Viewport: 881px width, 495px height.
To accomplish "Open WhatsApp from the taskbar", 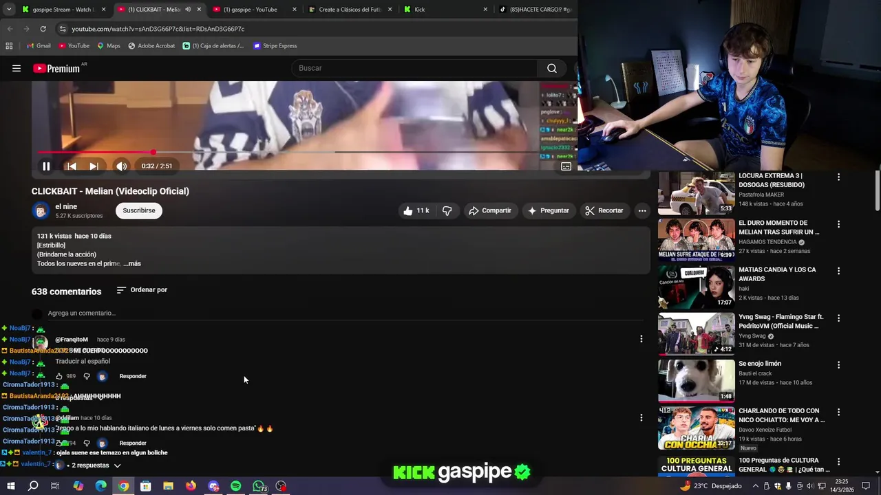I will [259, 486].
